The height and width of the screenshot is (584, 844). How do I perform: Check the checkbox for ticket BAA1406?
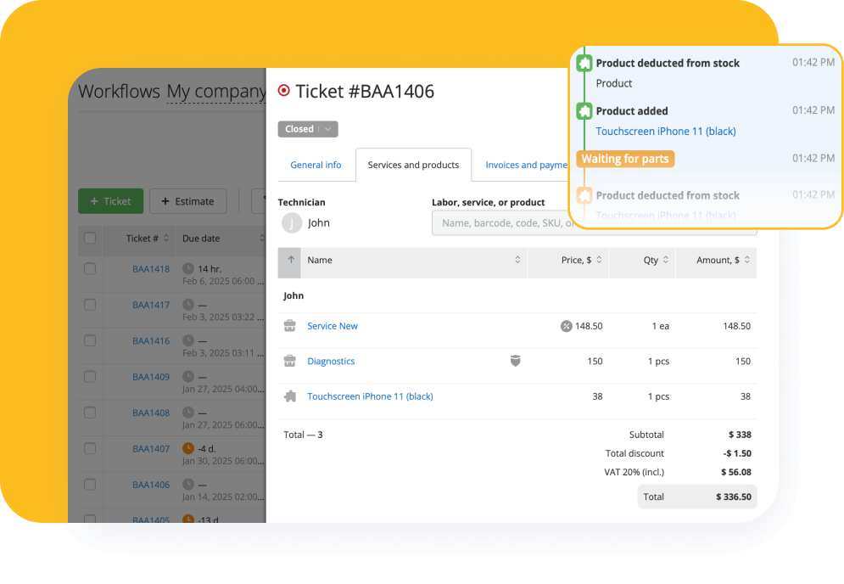point(90,485)
